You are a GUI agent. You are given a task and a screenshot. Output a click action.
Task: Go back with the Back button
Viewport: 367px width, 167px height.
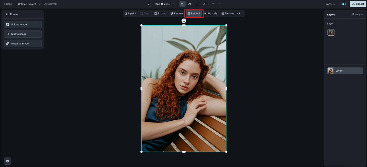pos(8,4)
